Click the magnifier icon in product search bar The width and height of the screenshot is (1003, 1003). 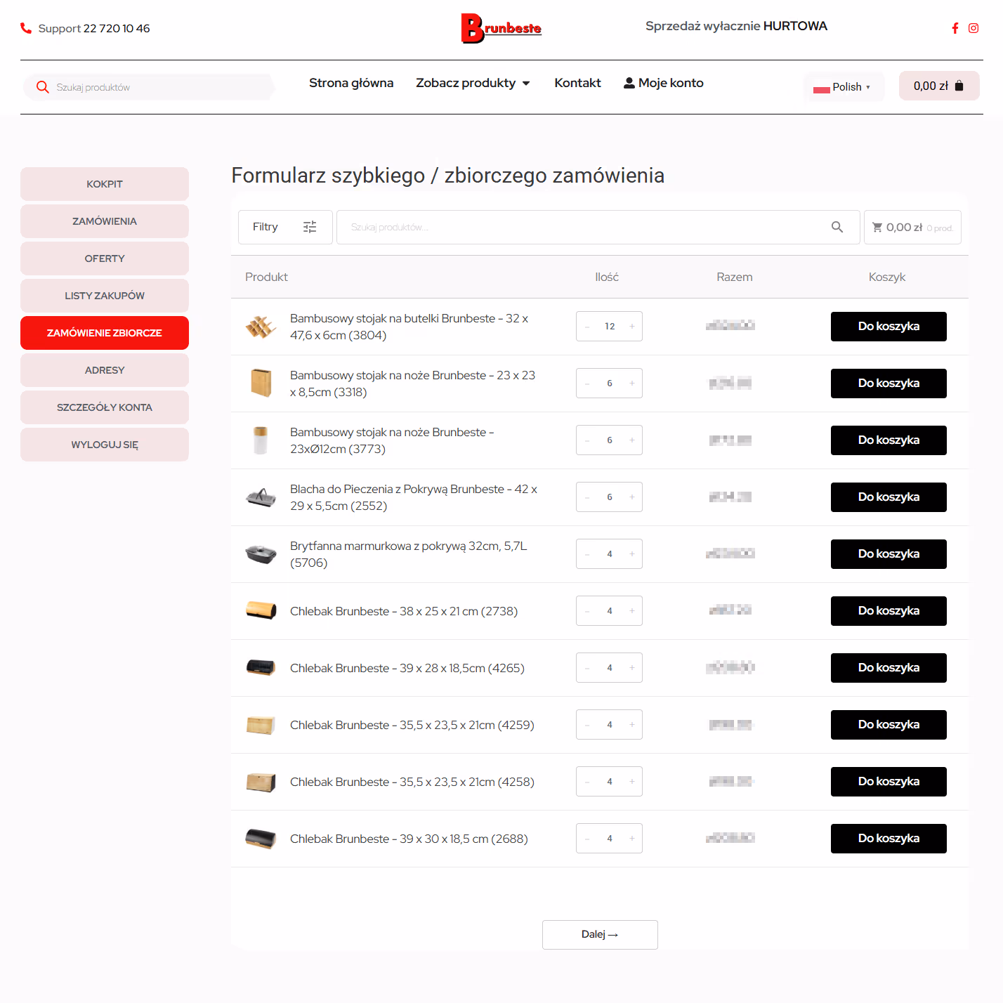click(837, 227)
